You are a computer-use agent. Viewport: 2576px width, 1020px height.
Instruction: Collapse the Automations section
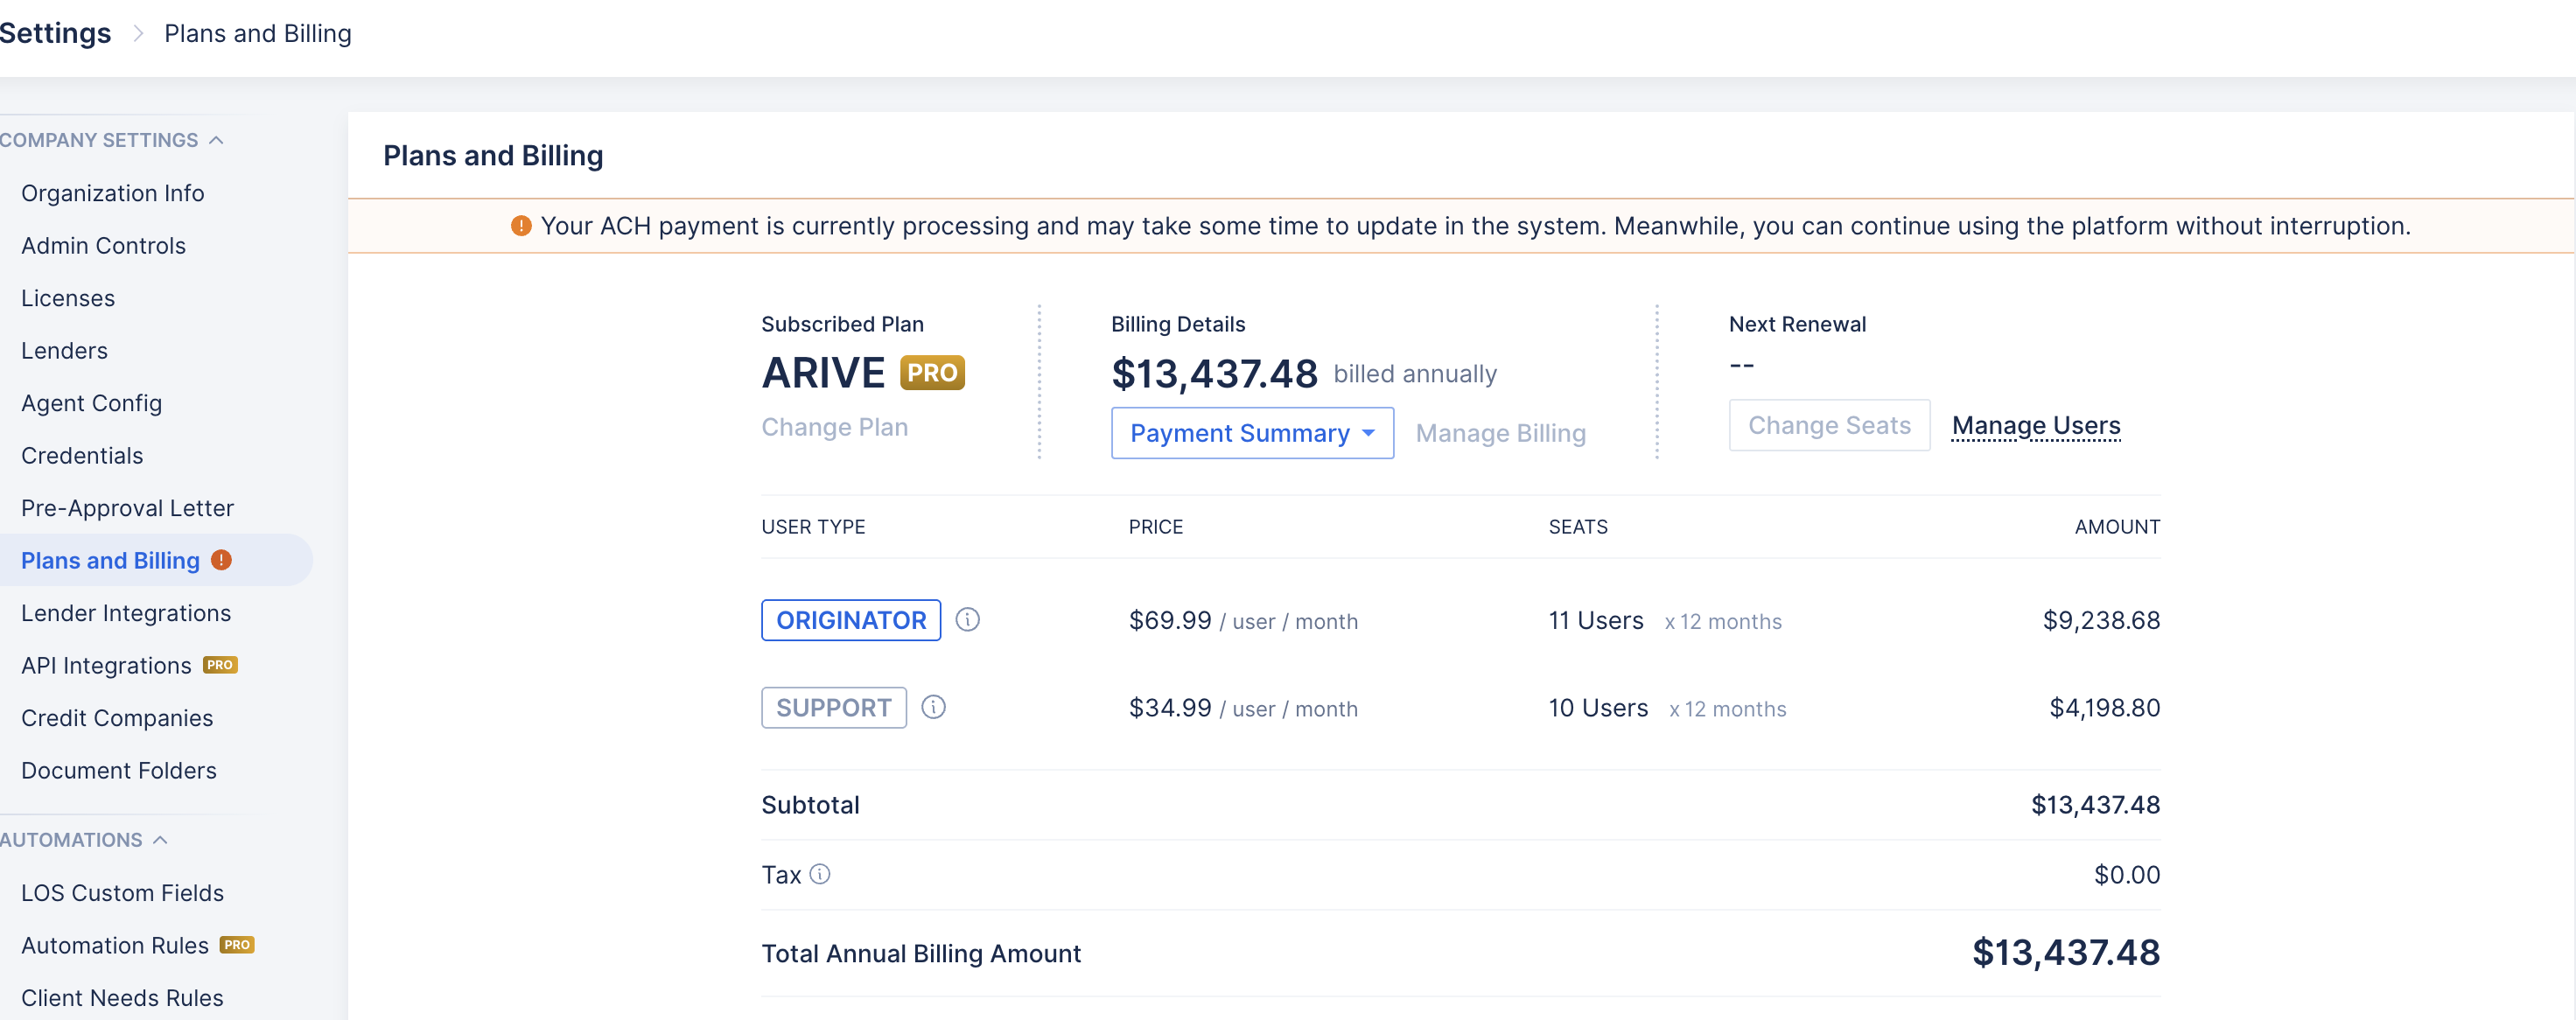point(160,840)
